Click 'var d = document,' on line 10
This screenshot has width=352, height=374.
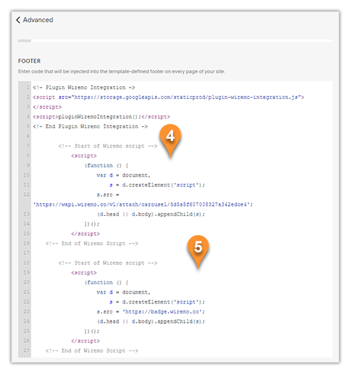[123, 175]
